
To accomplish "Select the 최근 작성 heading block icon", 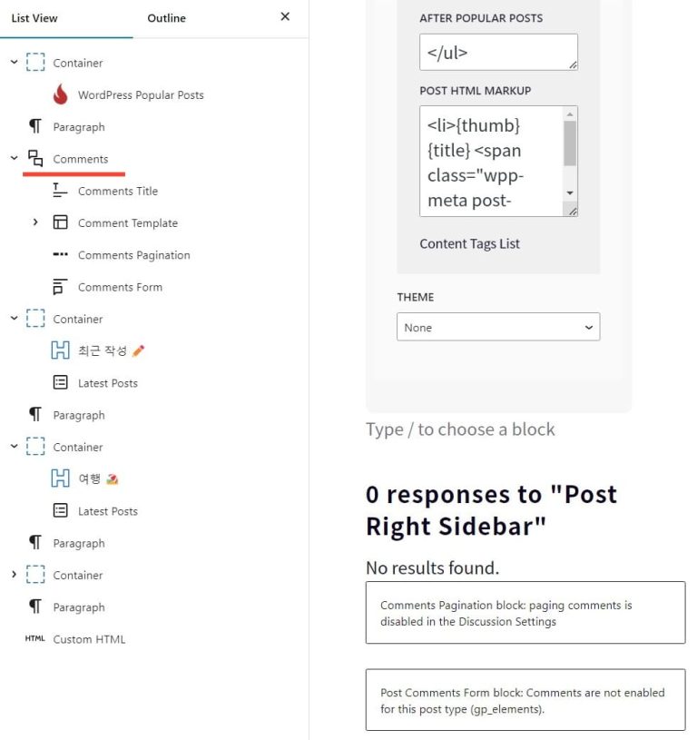I will point(61,350).
